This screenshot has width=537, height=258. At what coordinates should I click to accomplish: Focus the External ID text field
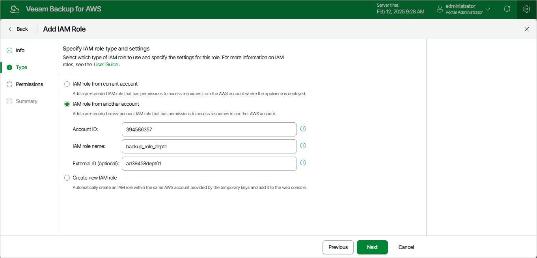(209, 164)
